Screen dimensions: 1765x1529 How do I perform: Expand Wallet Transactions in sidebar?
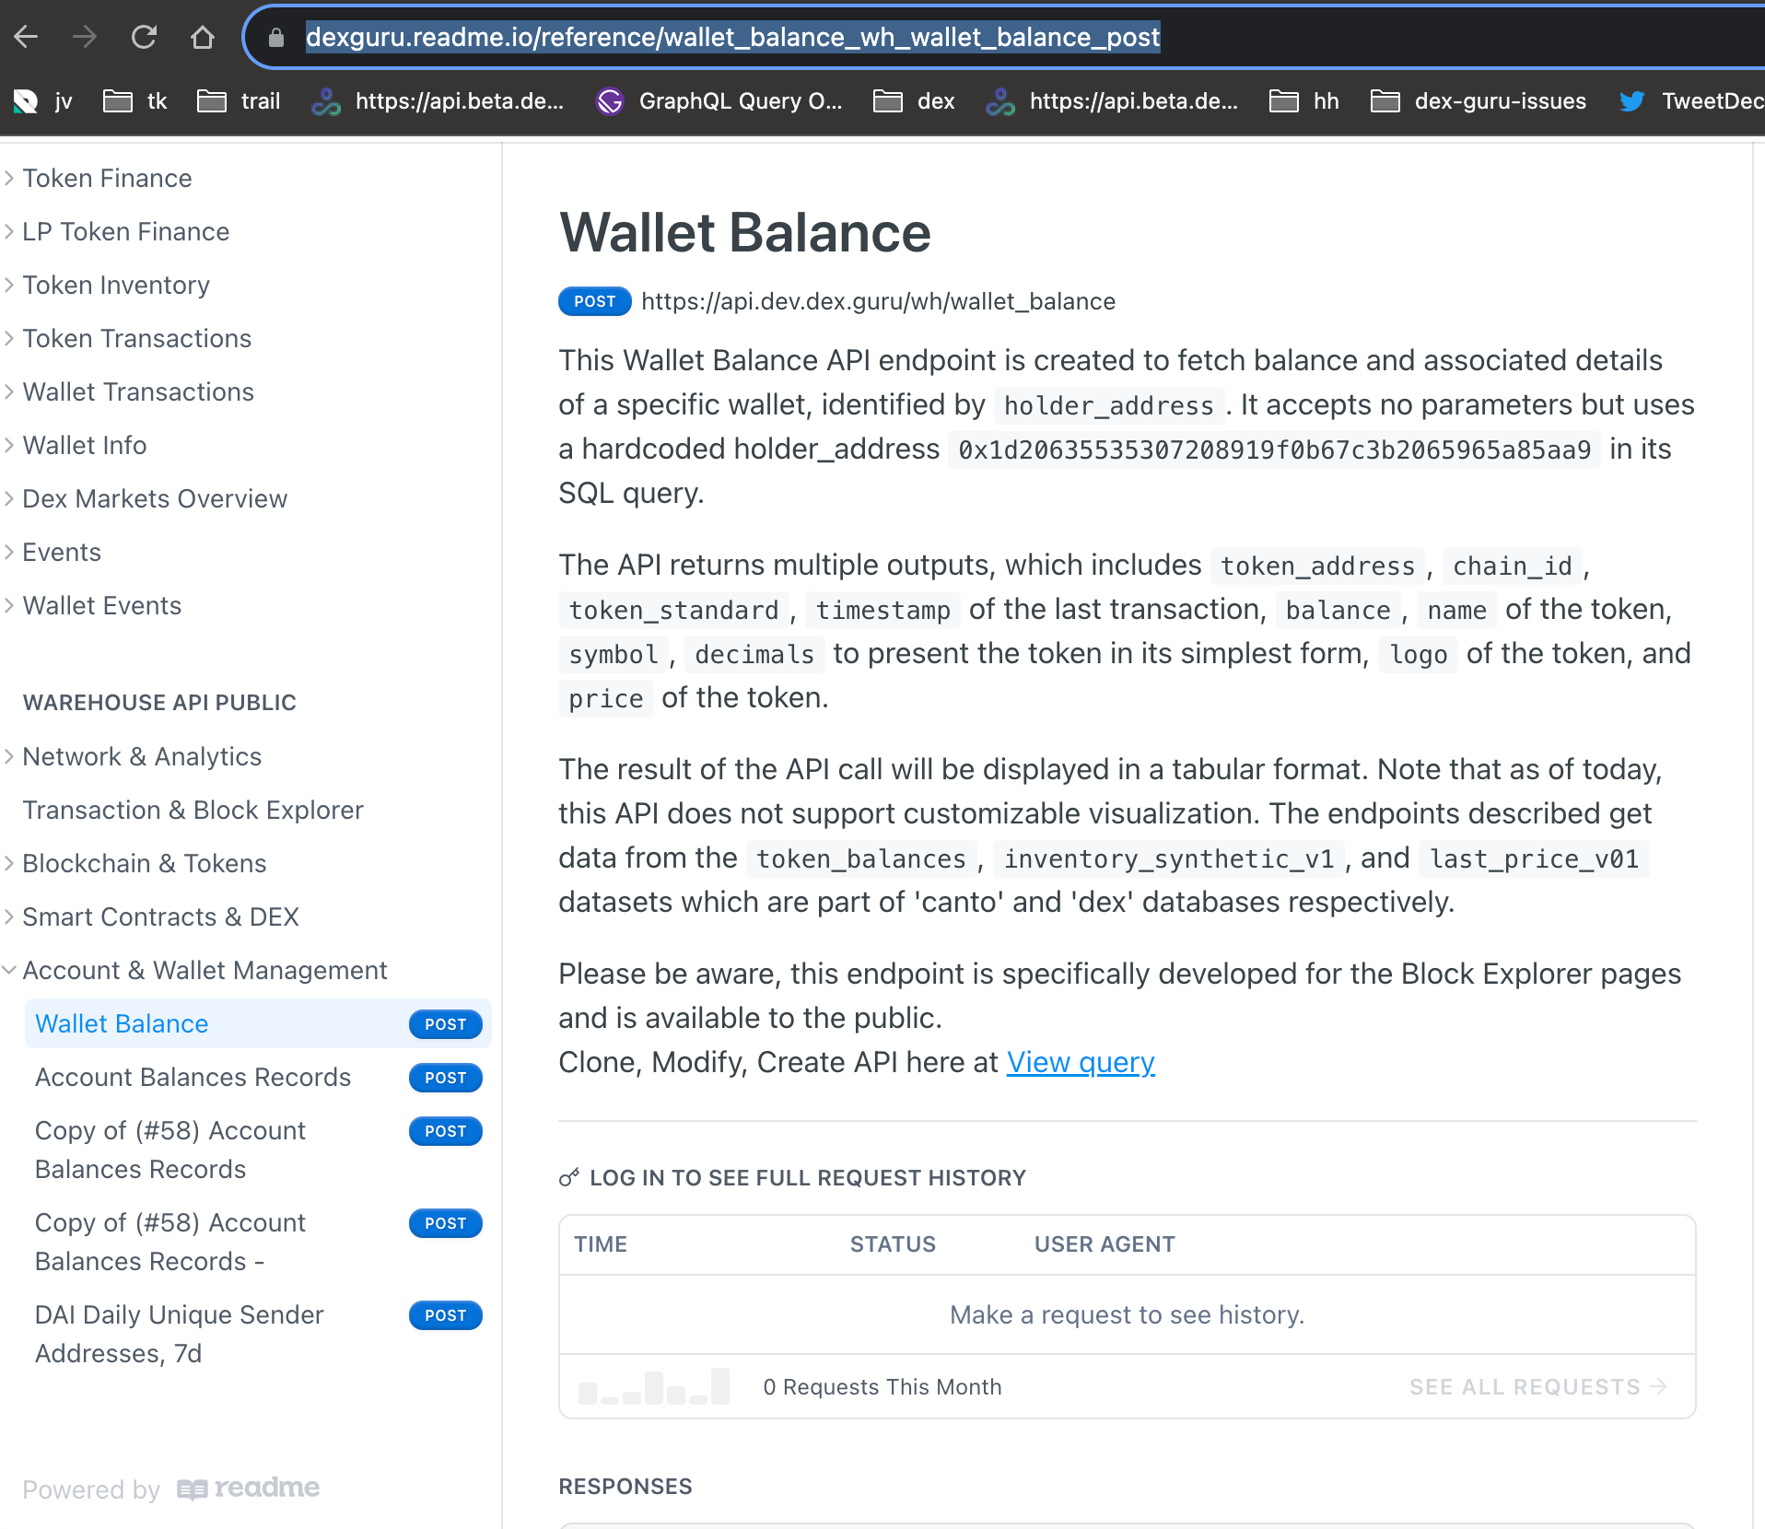(138, 391)
